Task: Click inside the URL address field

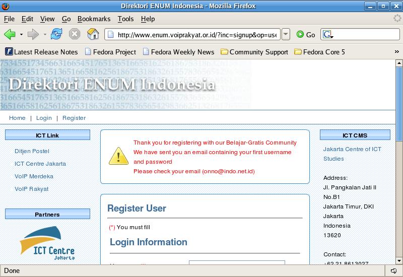Action: point(196,35)
